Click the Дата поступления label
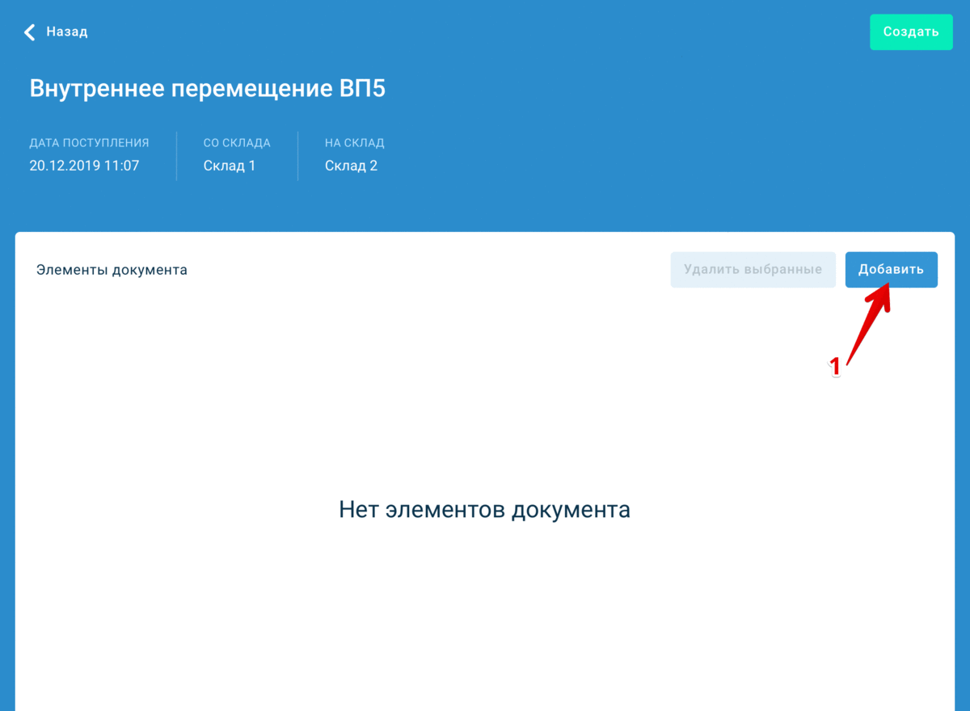 (x=90, y=143)
